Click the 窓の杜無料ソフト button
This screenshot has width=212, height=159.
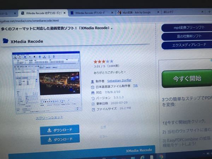pyautogui.click(x=187, y=36)
